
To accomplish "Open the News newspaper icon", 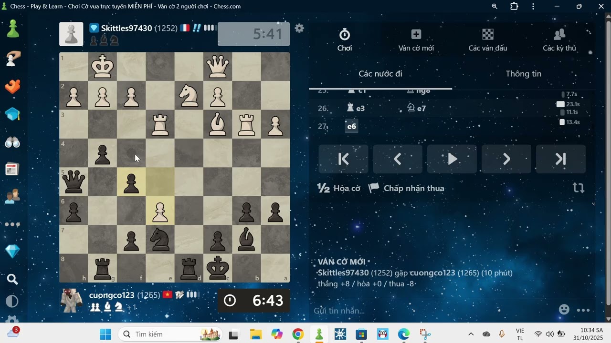I will click(x=12, y=169).
